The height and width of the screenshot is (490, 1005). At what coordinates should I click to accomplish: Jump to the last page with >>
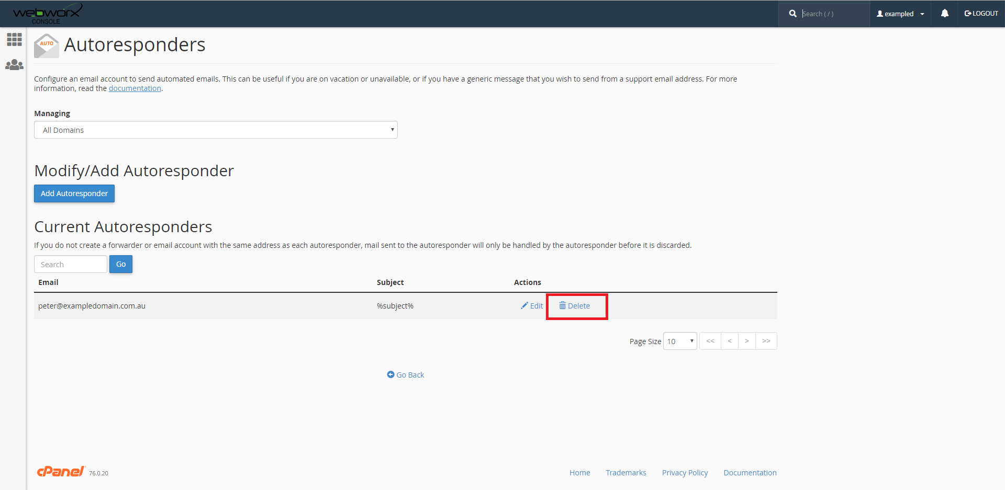tap(766, 341)
